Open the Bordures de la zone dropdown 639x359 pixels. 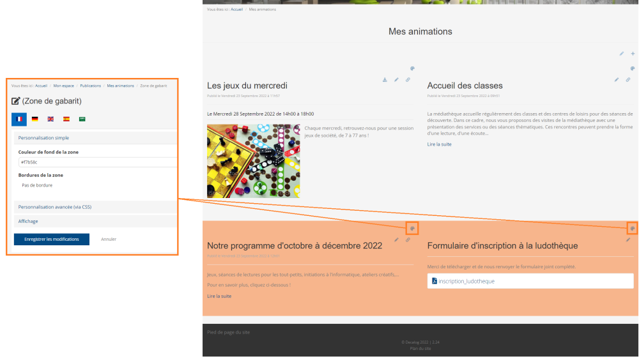tap(96, 185)
